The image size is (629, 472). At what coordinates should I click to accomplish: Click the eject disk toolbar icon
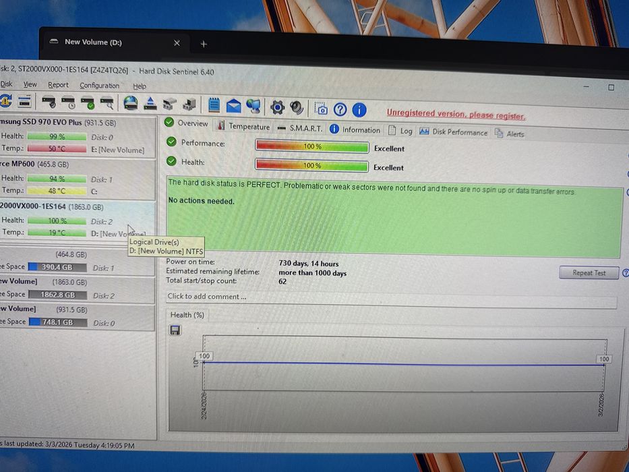point(150,104)
